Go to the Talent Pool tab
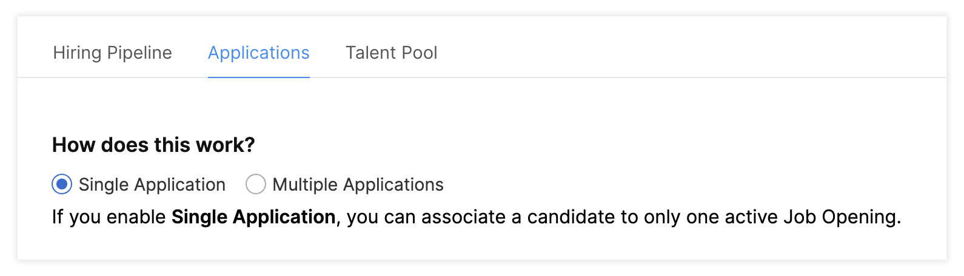Viewport: 964px width, 276px height. tap(392, 53)
